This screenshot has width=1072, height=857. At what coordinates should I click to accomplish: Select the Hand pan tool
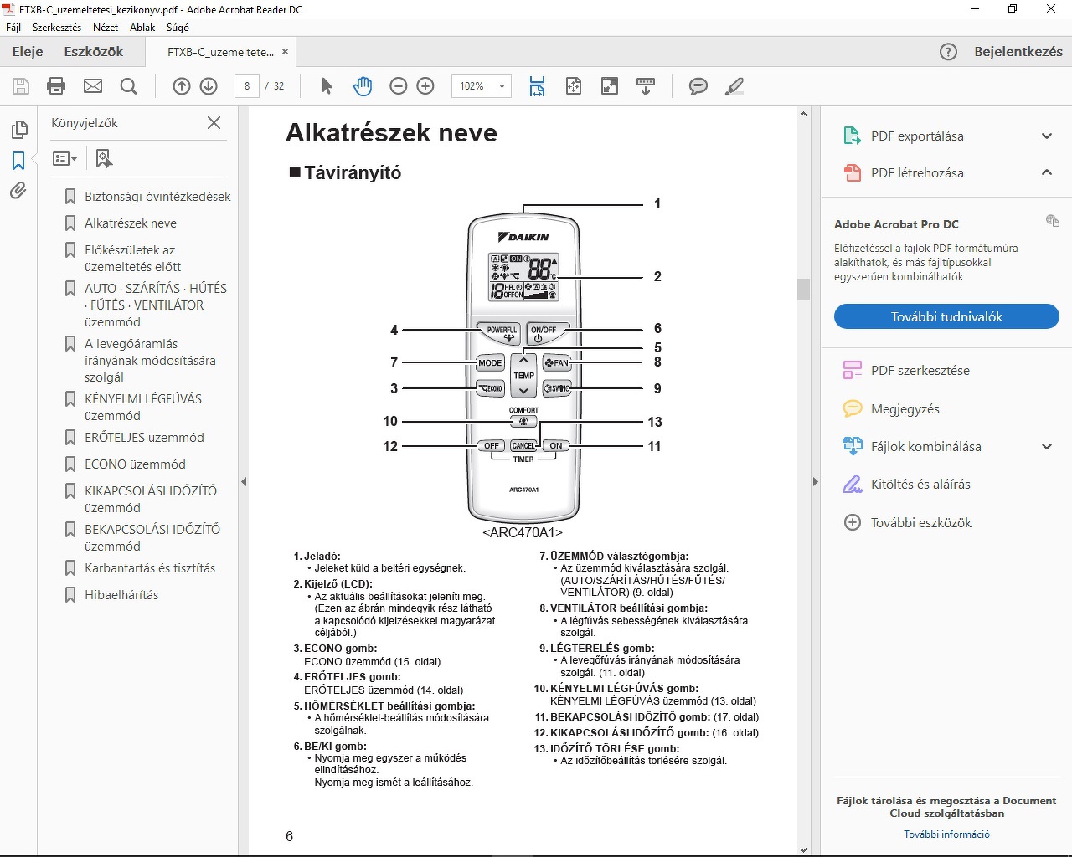362,86
